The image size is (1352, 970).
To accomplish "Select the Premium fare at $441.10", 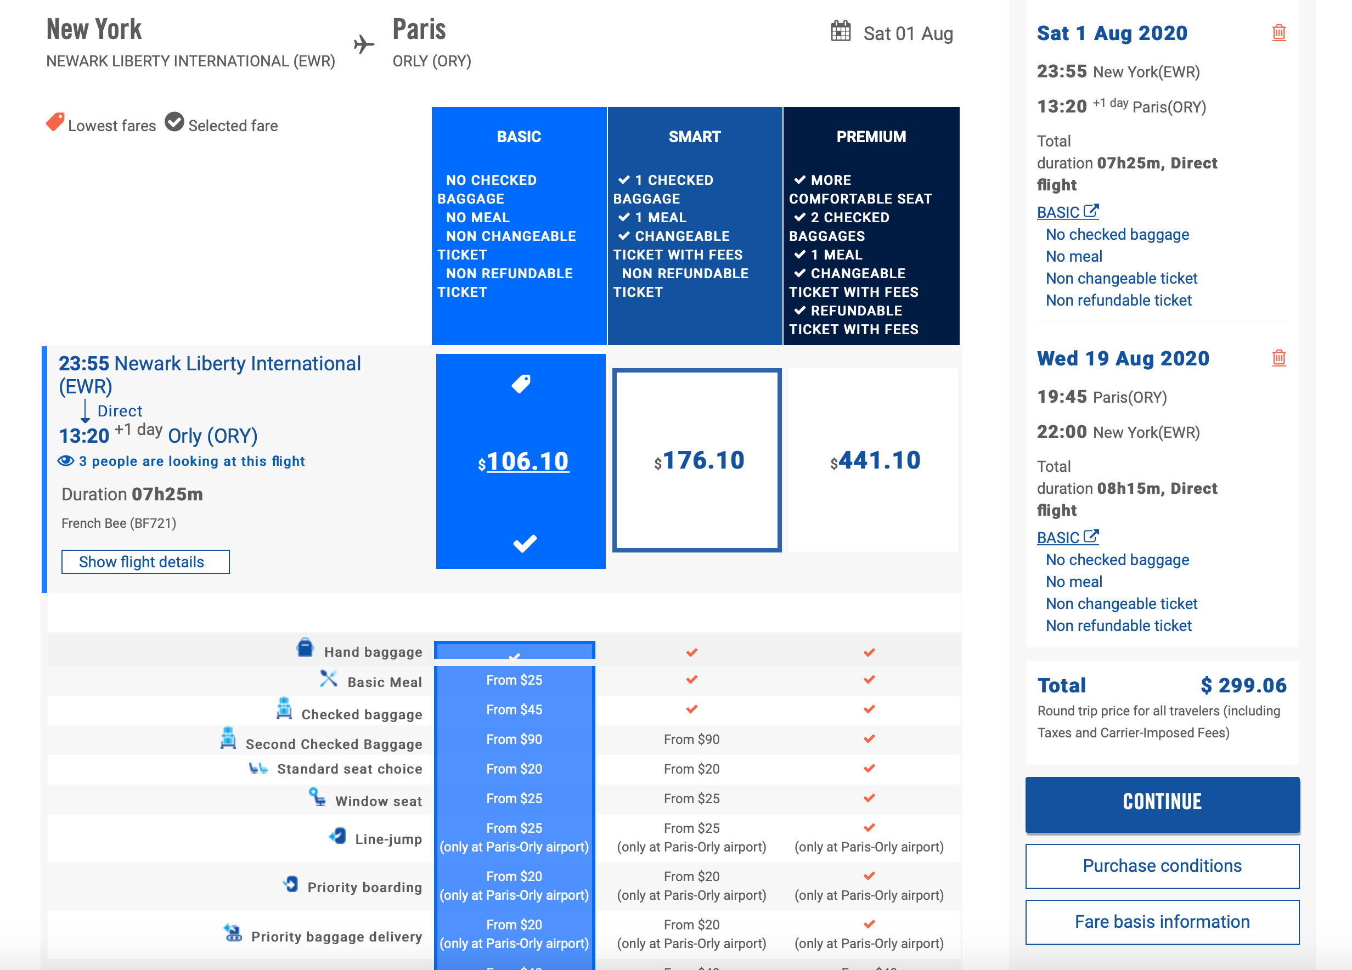I will point(873,460).
